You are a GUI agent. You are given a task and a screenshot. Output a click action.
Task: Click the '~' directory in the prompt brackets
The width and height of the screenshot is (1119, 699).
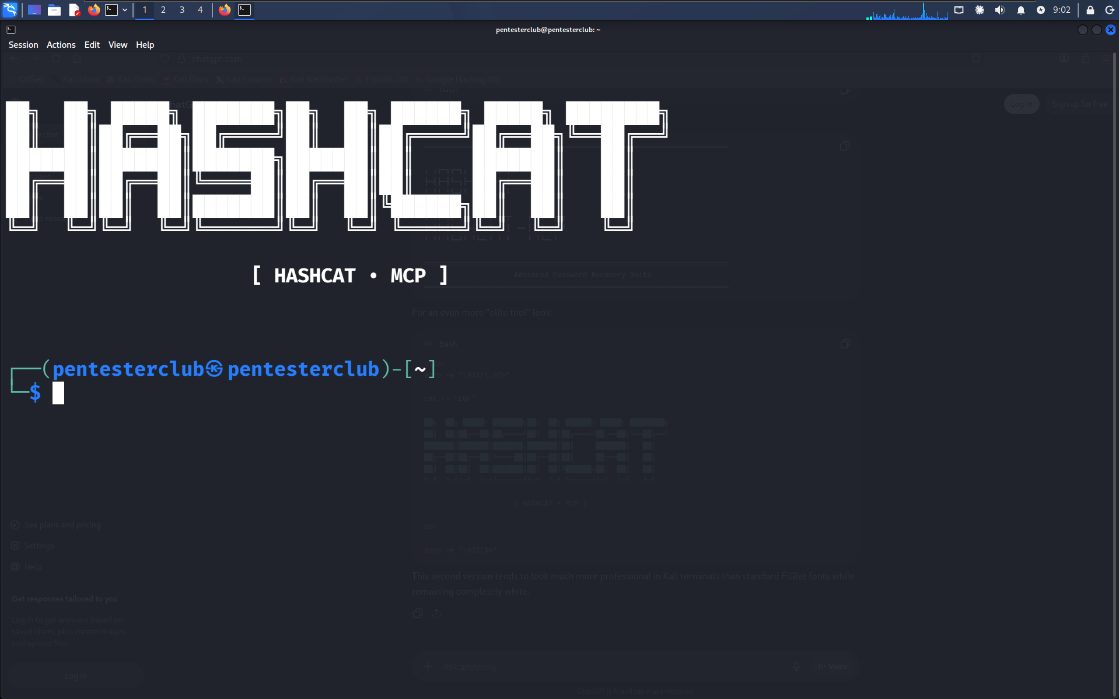click(420, 369)
